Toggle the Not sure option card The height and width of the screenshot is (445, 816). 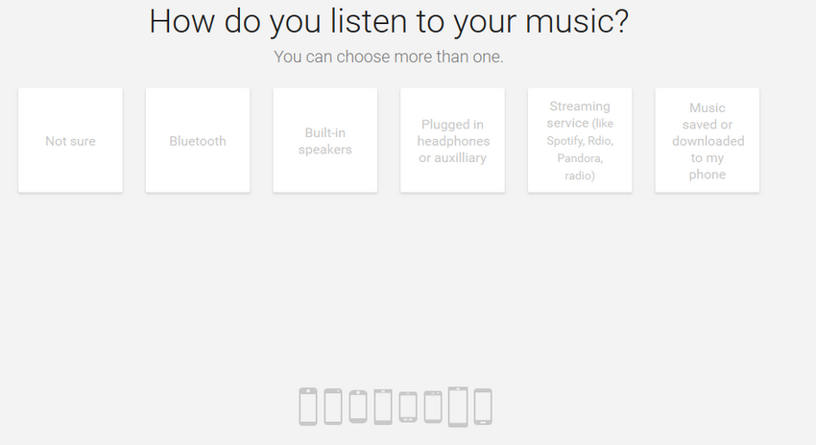point(70,140)
